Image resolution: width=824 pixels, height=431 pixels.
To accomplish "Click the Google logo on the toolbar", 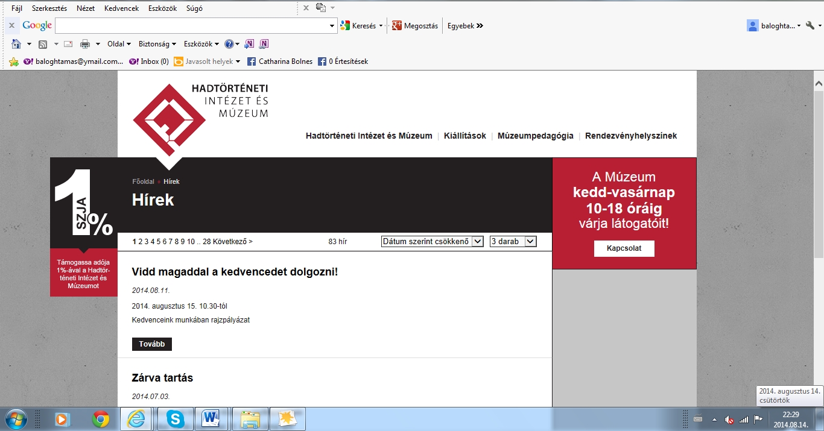I will pos(37,25).
